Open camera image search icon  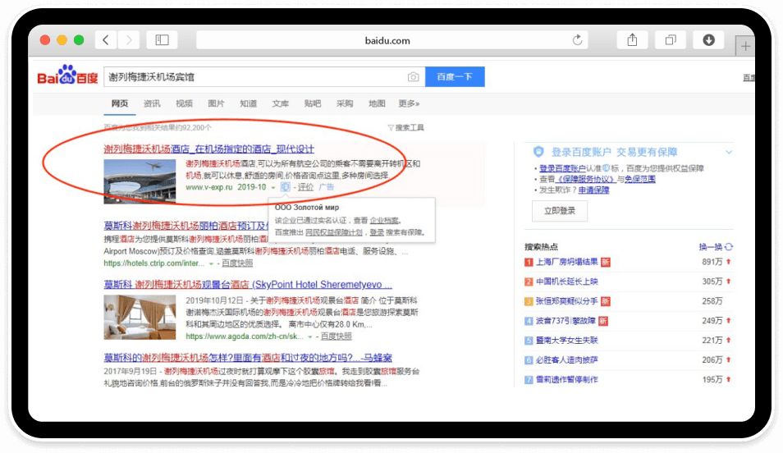click(x=413, y=77)
